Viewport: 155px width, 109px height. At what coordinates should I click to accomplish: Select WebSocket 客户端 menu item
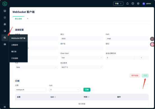tap(18, 38)
